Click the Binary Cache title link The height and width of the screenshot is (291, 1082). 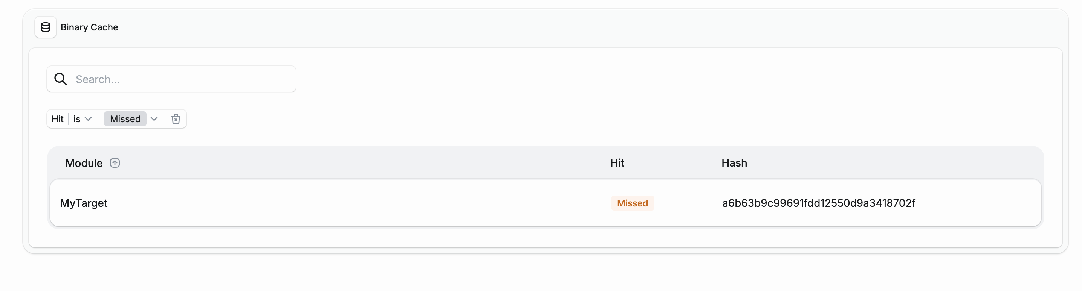89,27
